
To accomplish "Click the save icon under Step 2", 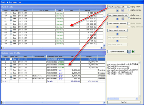I will pyautogui.click(x=123, y=19).
